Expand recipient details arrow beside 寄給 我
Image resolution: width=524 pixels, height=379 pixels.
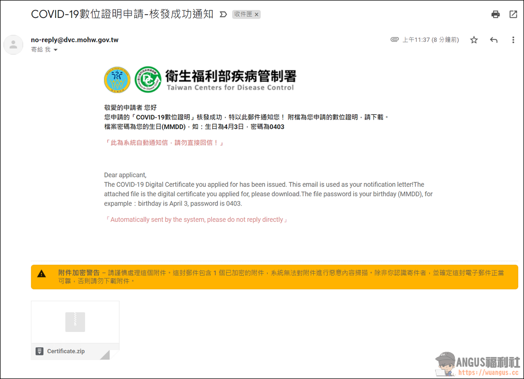tap(56, 50)
